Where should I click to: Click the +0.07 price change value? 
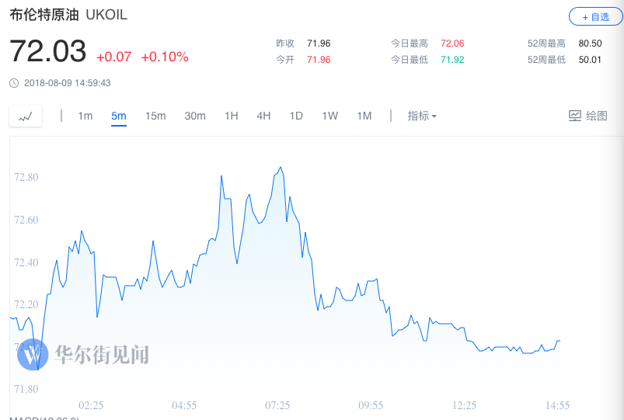(x=113, y=57)
